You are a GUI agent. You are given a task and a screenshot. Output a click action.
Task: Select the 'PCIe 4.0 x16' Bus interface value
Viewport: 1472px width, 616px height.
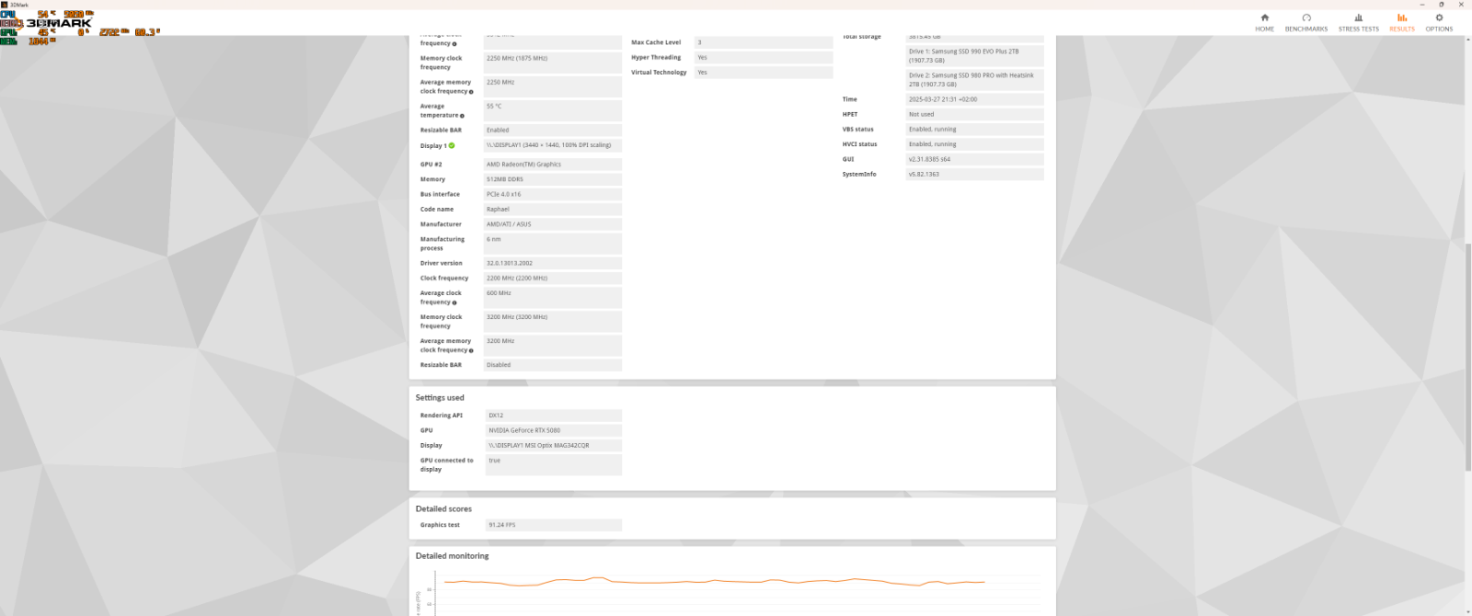552,194
